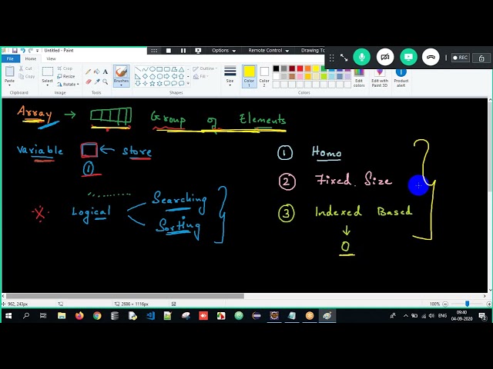
Task: Open the Size dropdown
Action: pos(230,76)
